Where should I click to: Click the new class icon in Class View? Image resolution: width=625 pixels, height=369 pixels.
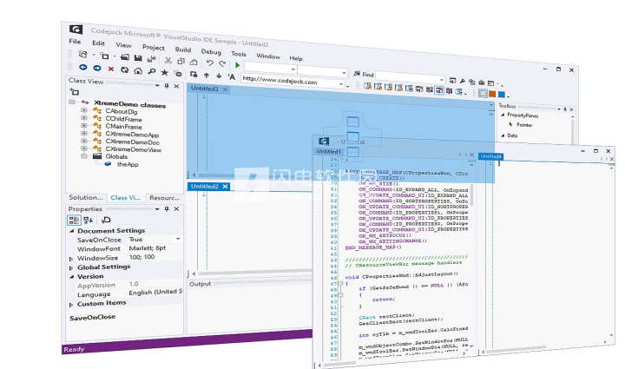74,92
